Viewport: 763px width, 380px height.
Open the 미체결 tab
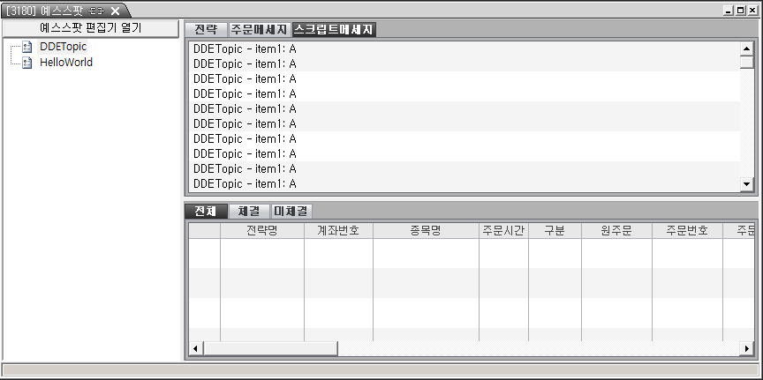pos(291,212)
